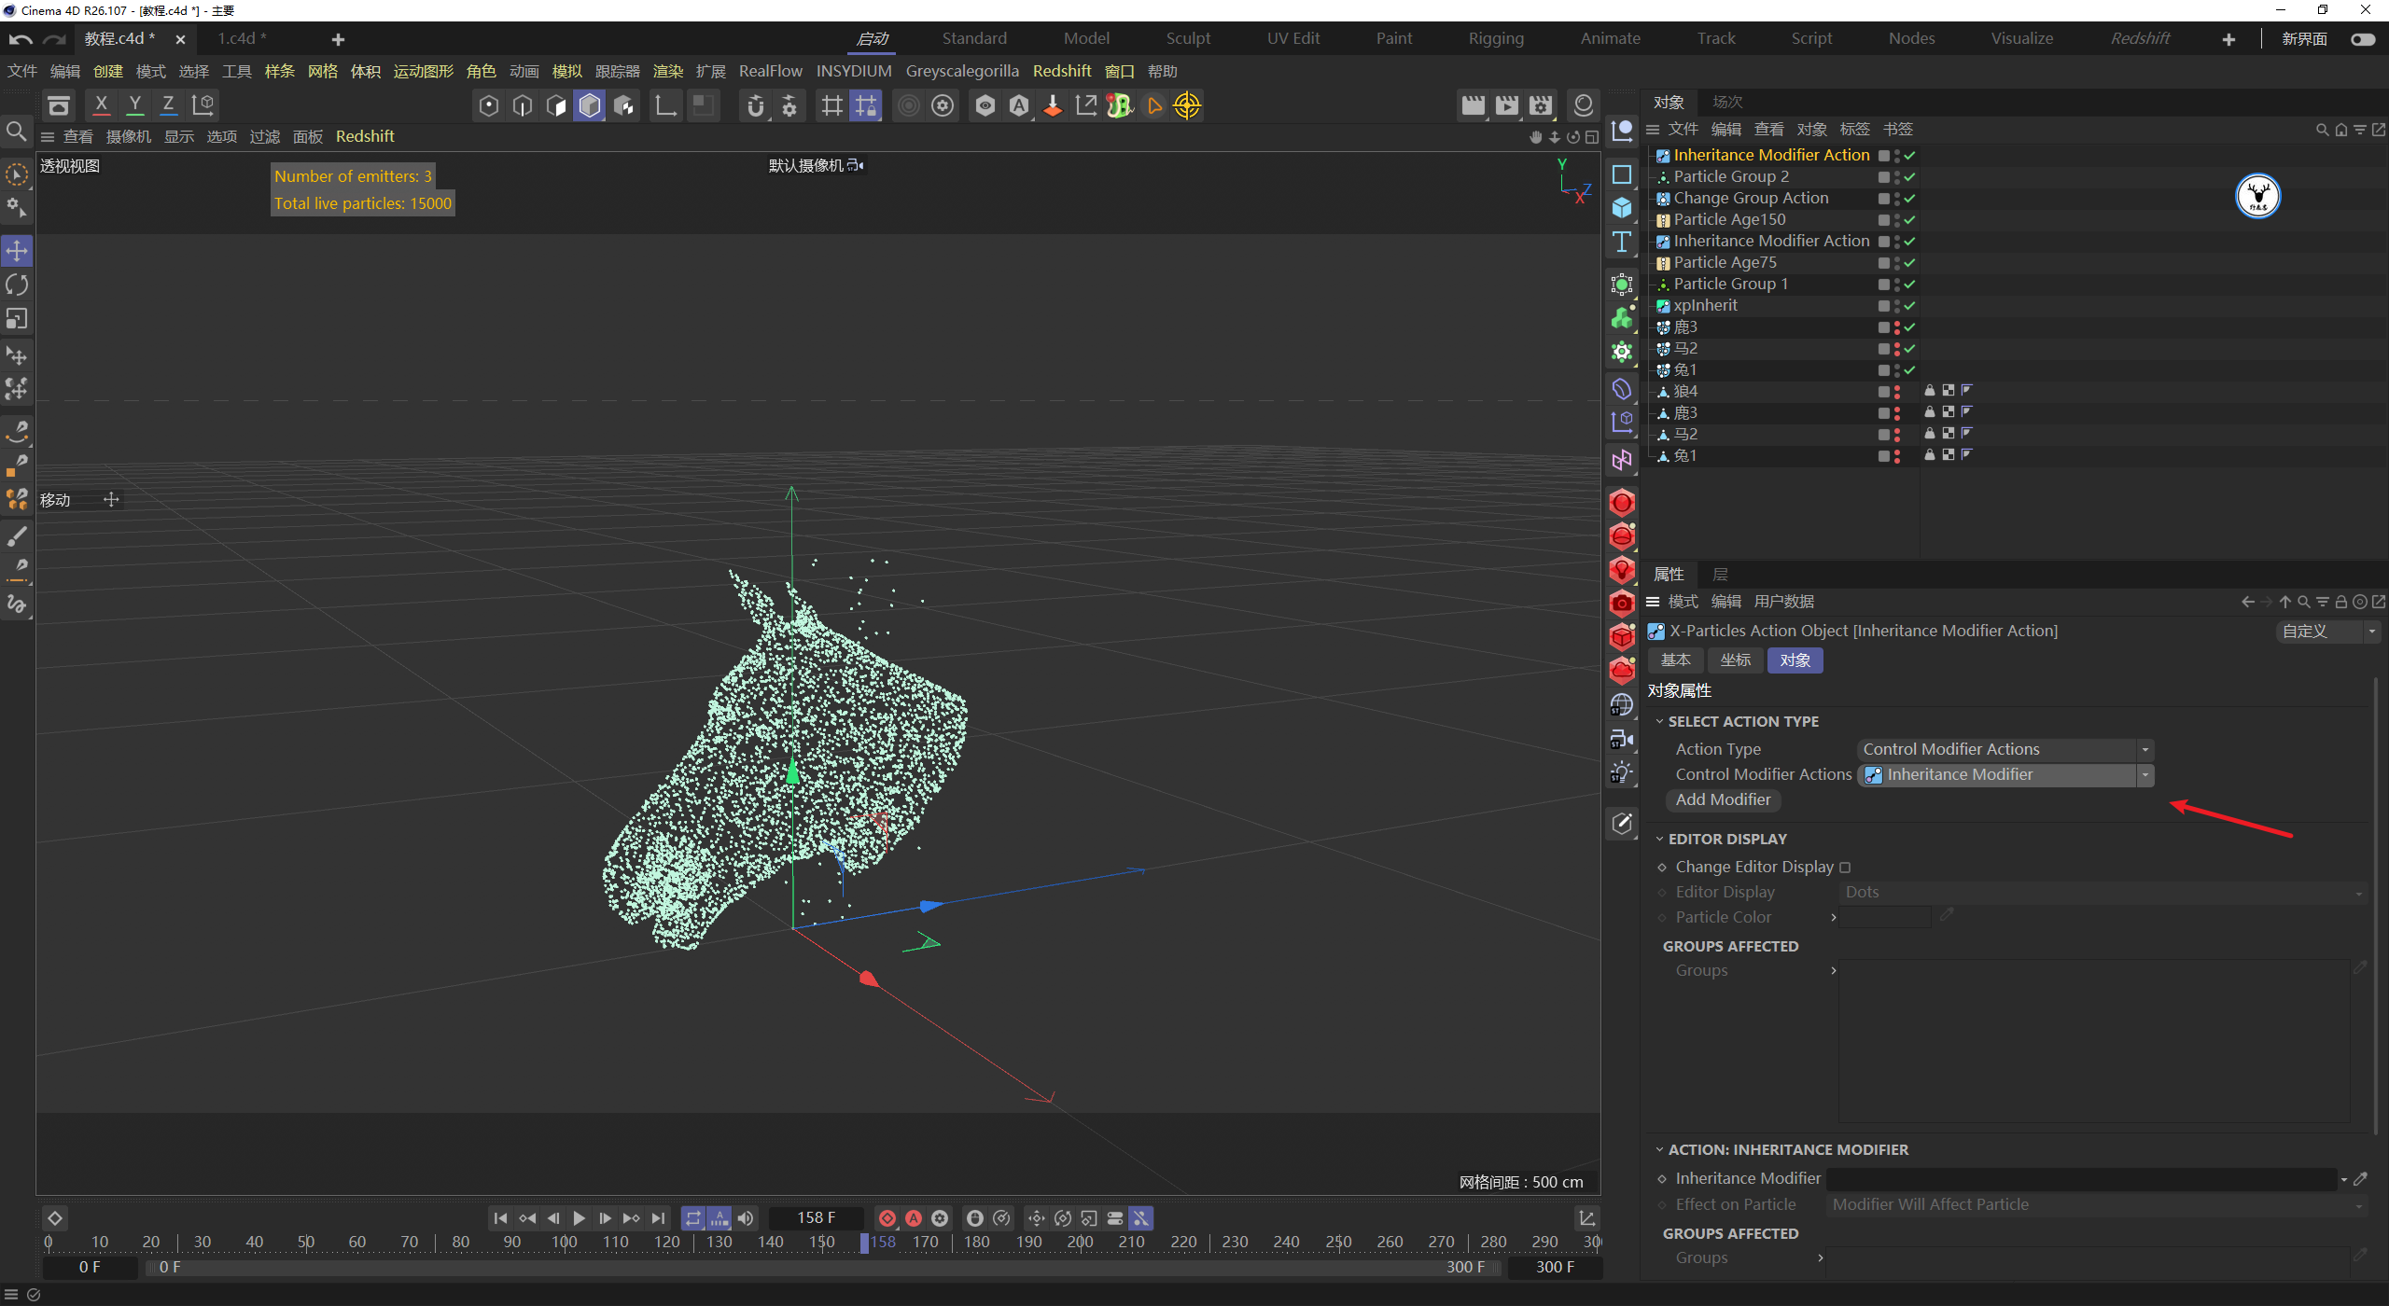The height and width of the screenshot is (1306, 2389).
Task: Toggle the 新界面 switch
Action: [x=2362, y=39]
